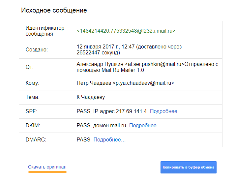236x184 pixels.
Task: Click recipient text with p.ya.chaadaev@mail.ru
Action: click(x=125, y=83)
